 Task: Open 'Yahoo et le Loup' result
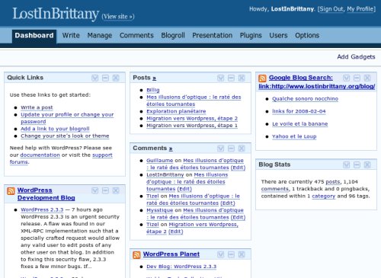pyautogui.click(x=294, y=136)
